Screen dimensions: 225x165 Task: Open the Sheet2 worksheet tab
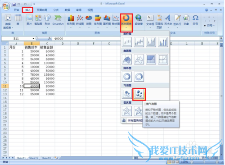pyautogui.click(x=34, y=158)
